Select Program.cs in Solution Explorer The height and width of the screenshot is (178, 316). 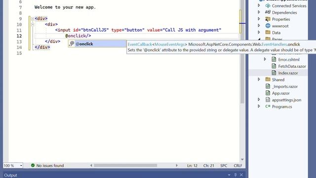(282, 107)
